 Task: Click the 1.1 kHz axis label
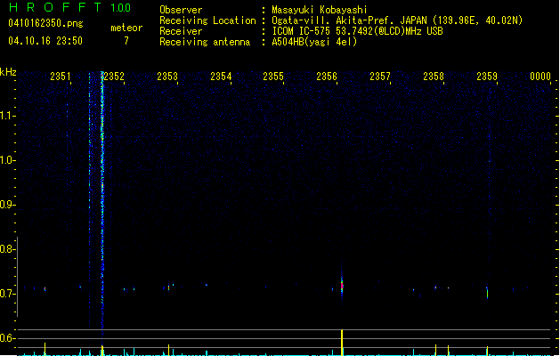click(7, 116)
